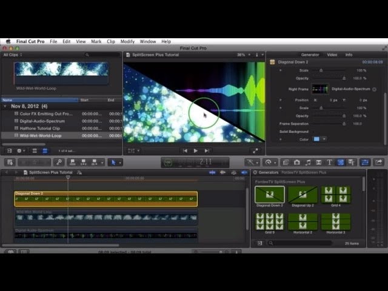The image size is (388, 291).
Task: Open the Apple menu
Action: pyautogui.click(x=8, y=41)
